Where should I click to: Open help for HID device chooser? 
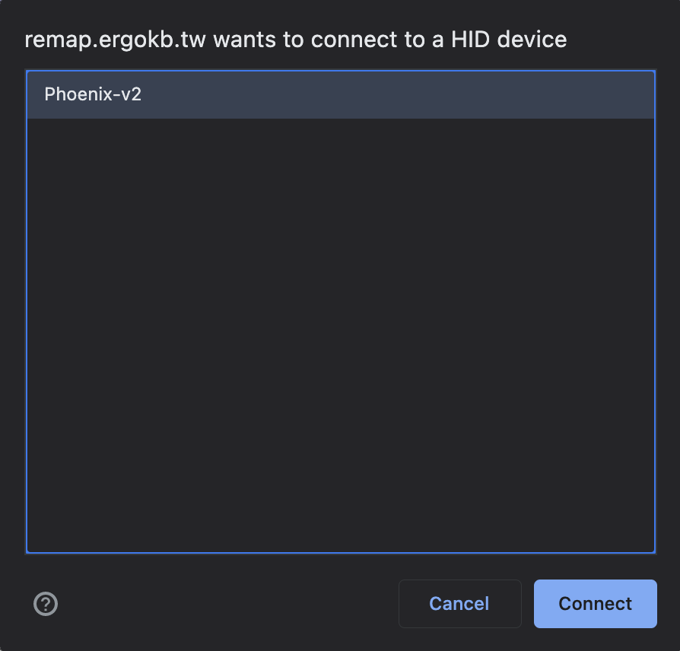(x=46, y=604)
